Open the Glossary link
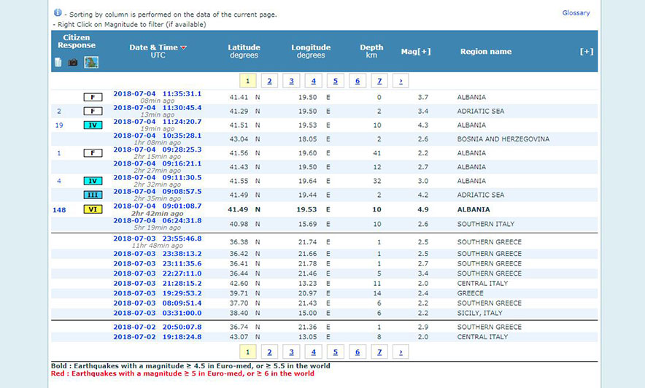Screen dimensions: 645x388 tap(576, 13)
